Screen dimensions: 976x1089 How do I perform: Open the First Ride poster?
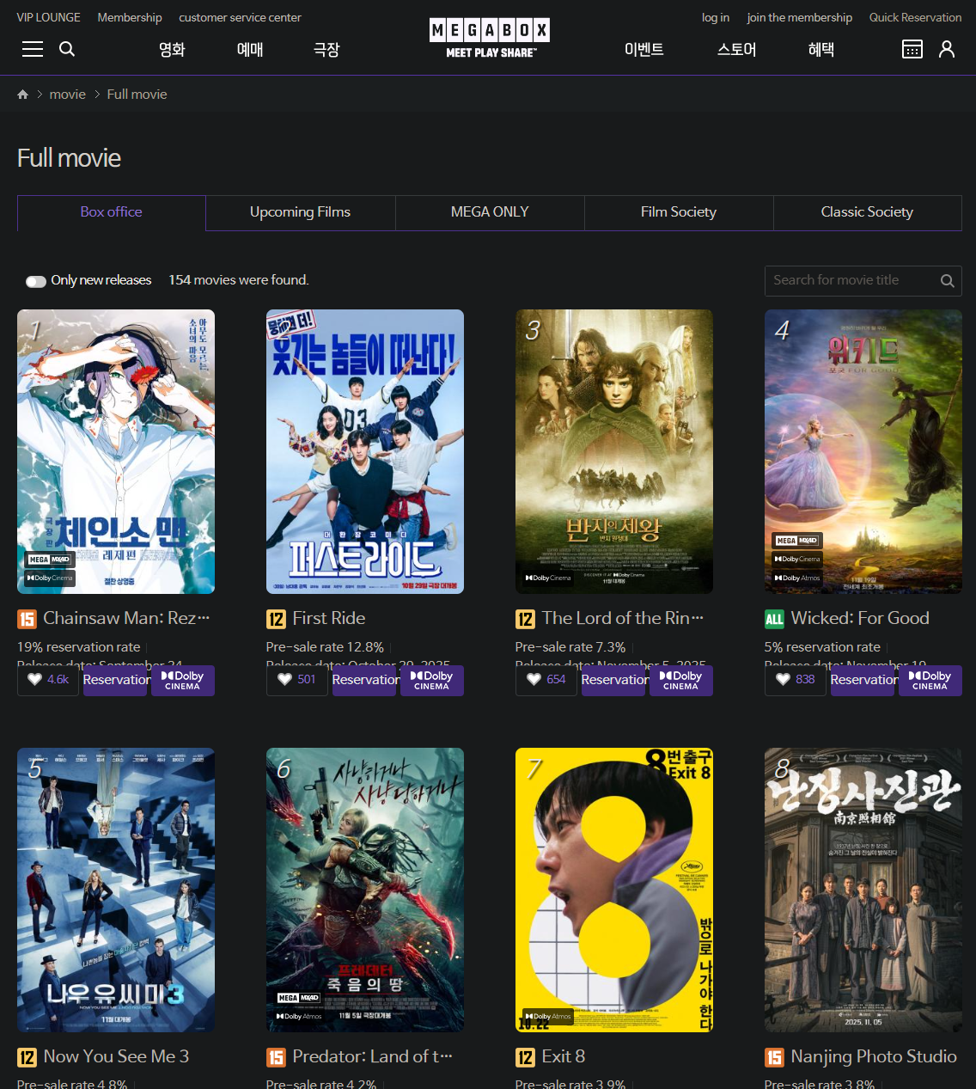[365, 451]
